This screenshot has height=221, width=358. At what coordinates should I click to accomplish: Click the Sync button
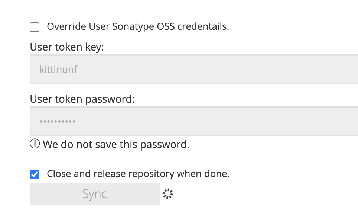[95, 194]
